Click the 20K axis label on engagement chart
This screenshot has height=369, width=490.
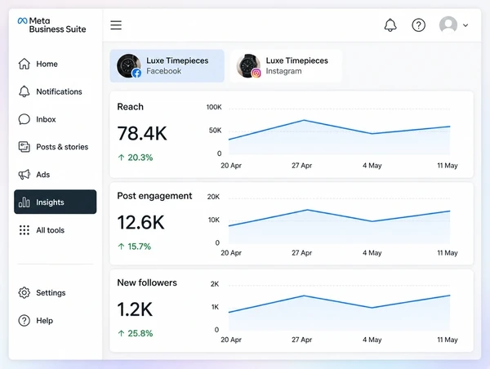click(x=213, y=197)
